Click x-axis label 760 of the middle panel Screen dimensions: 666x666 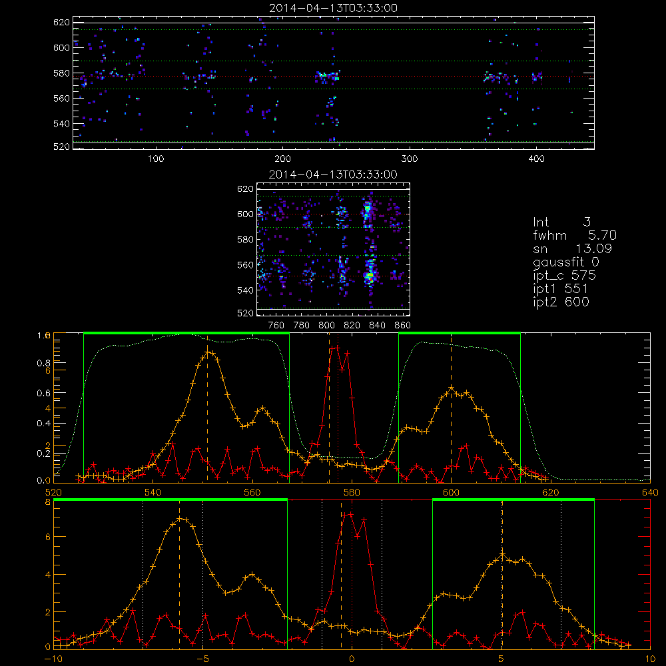(x=276, y=326)
